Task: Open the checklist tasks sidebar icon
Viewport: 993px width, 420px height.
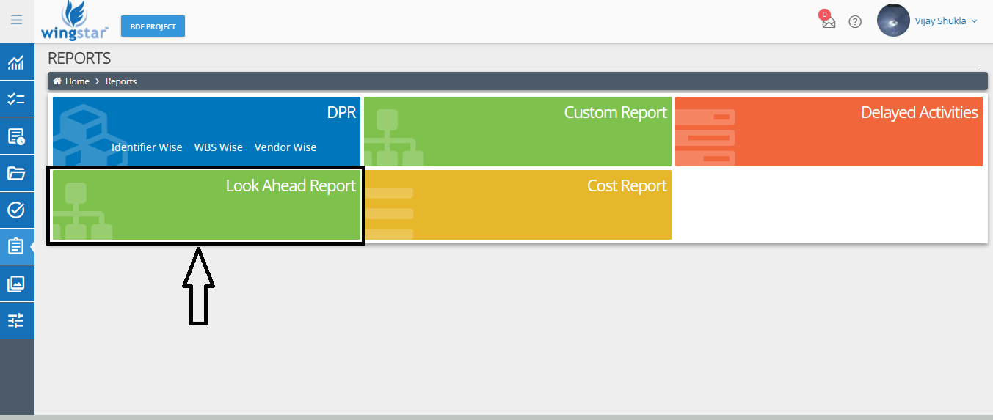Action: 16,99
